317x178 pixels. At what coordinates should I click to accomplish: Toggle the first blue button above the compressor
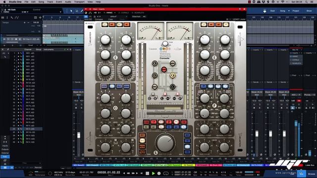pyautogui.click(x=104, y=87)
